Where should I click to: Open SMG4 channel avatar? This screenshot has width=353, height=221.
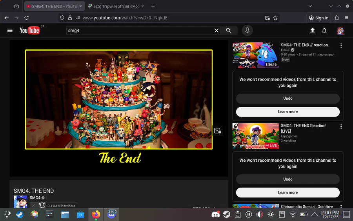pyautogui.click(x=20, y=202)
